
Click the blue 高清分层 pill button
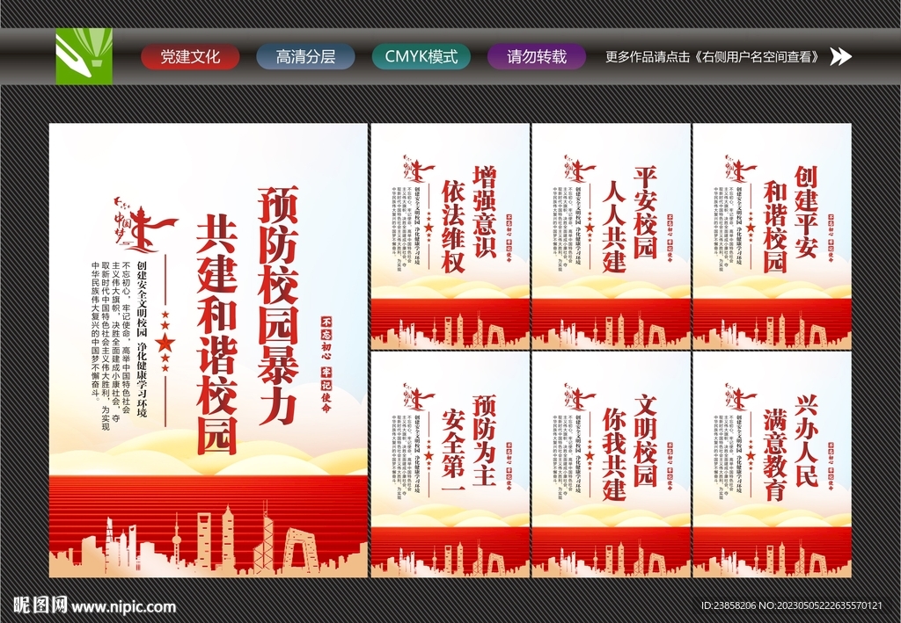(x=305, y=57)
